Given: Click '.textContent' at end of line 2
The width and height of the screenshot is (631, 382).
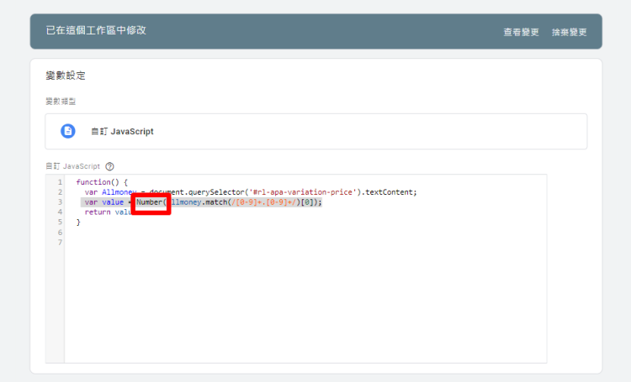Looking at the screenshot, I should pyautogui.click(x=389, y=192).
